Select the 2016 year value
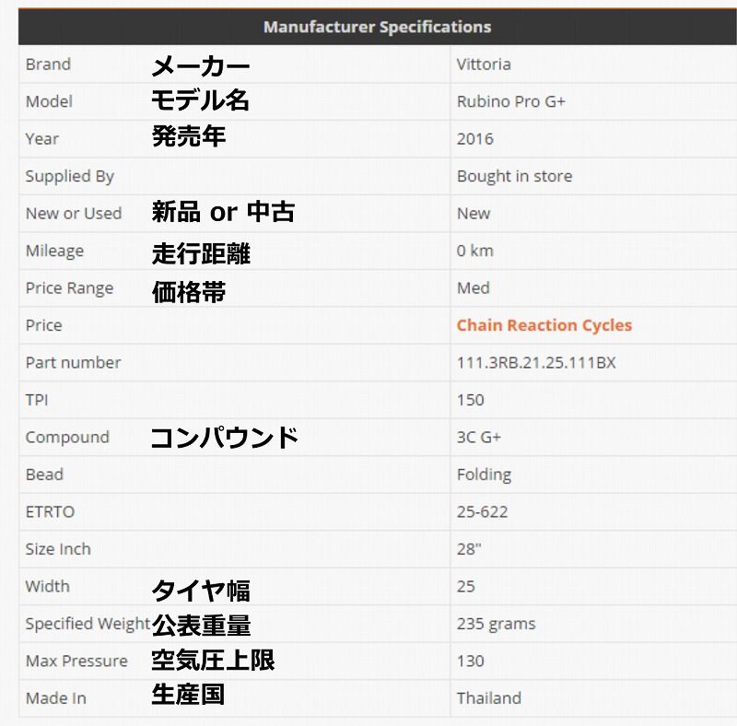The image size is (737, 726). click(474, 139)
